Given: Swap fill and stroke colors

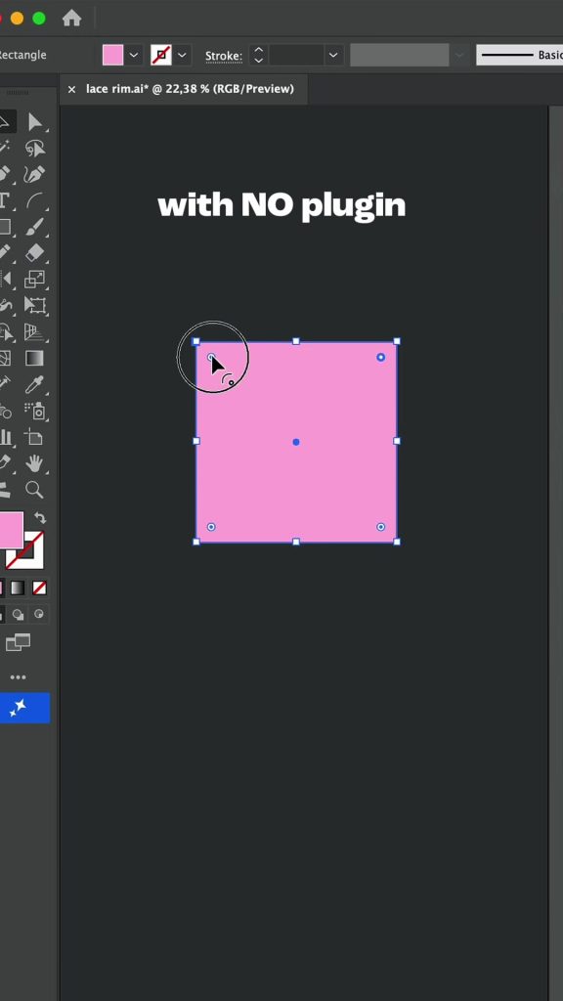Looking at the screenshot, I should click(x=39, y=518).
